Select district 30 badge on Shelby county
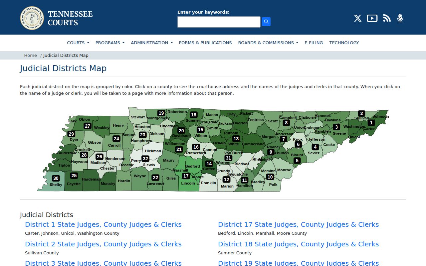Image resolution: width=426 pixels, height=266 pixels. (x=56, y=179)
